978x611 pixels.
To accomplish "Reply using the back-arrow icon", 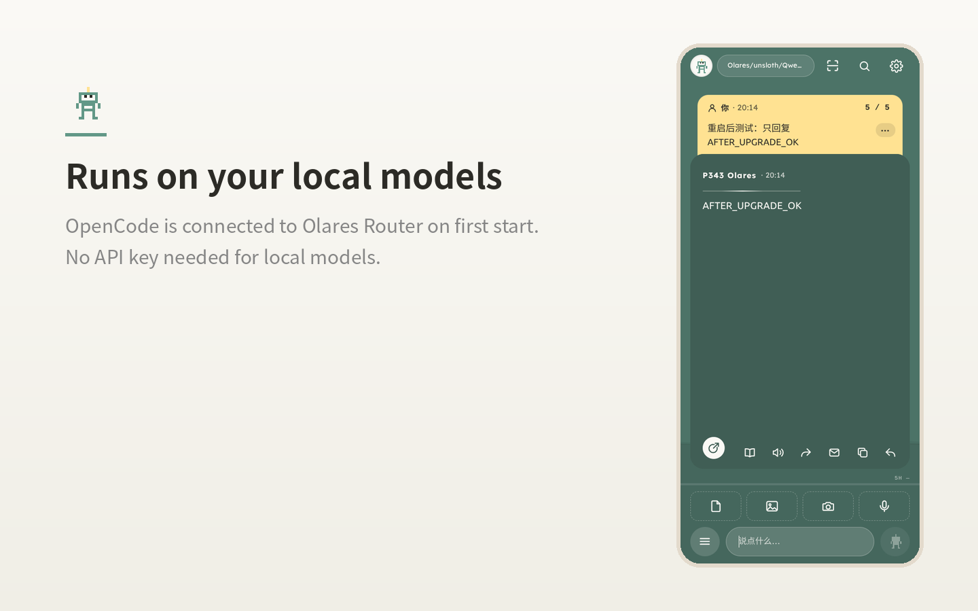I will (890, 453).
